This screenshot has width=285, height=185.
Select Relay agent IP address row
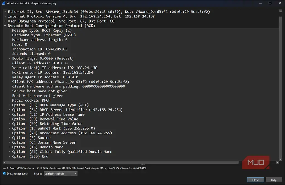click(45, 77)
